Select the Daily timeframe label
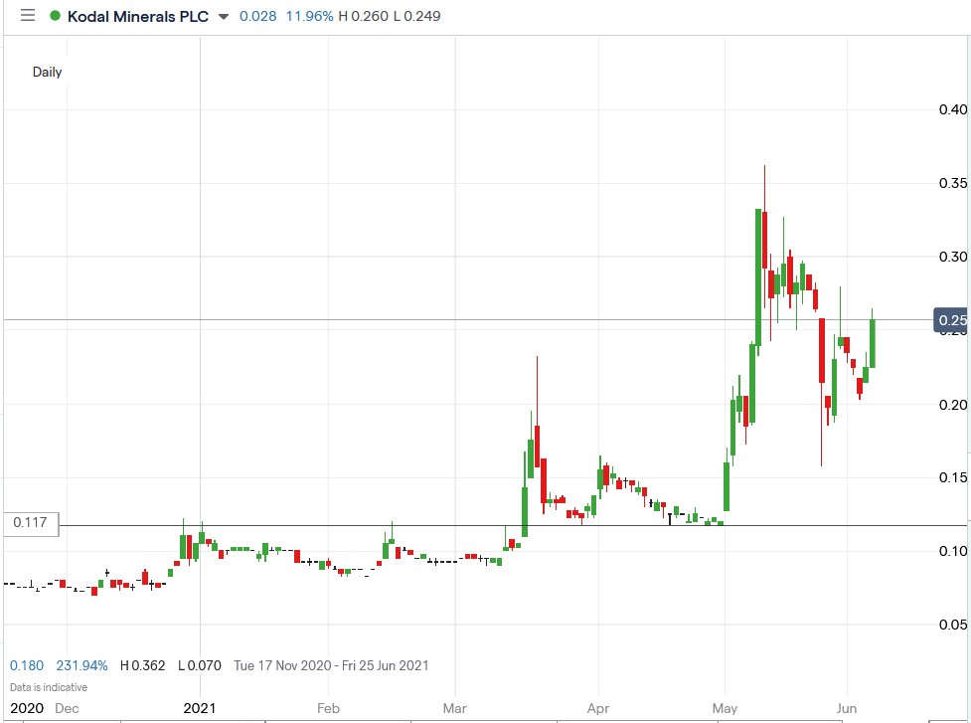 (x=46, y=72)
